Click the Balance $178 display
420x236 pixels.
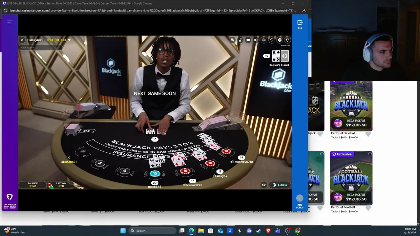[x=33, y=185]
